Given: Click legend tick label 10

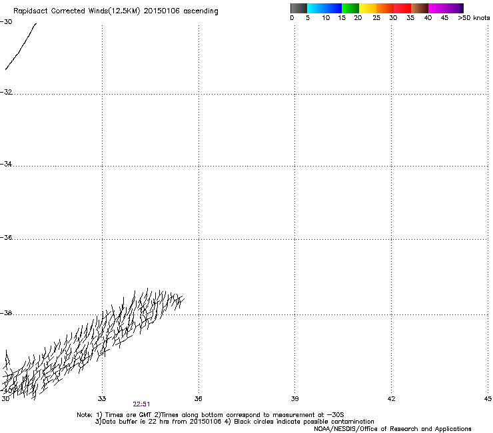Looking at the screenshot, I should [326, 18].
